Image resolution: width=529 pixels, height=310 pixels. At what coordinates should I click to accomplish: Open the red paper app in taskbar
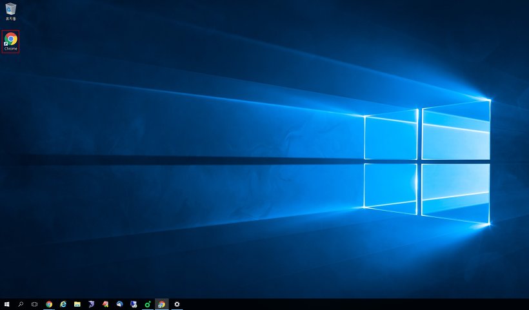(x=106, y=304)
